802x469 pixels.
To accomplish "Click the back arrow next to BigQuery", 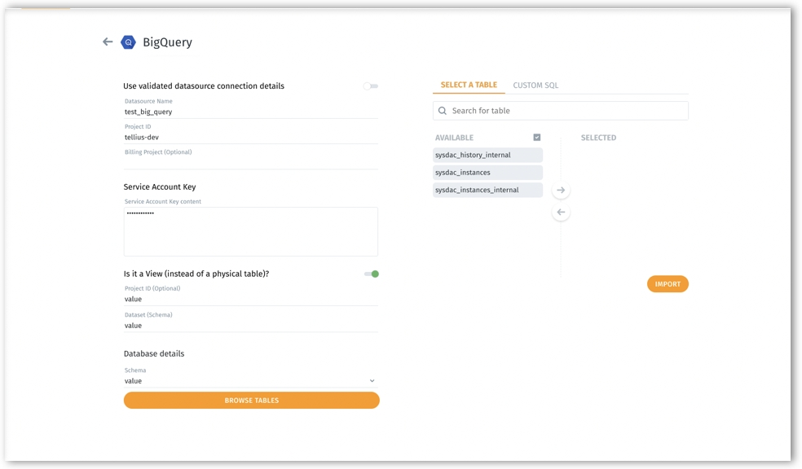I will click(108, 42).
